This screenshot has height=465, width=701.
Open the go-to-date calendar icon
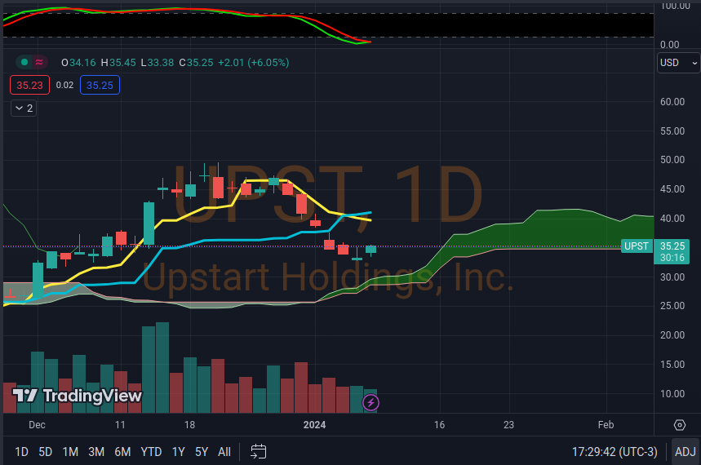point(259,452)
